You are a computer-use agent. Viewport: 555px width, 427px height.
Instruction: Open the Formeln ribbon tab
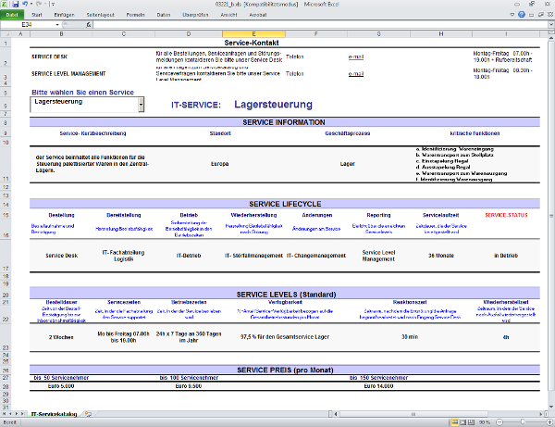click(135, 17)
